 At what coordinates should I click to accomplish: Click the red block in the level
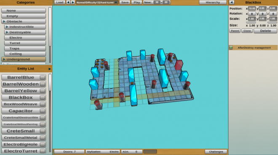coord(179,65)
